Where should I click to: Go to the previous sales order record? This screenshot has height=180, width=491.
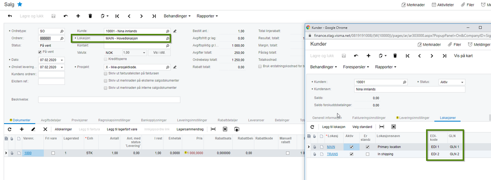(129, 16)
